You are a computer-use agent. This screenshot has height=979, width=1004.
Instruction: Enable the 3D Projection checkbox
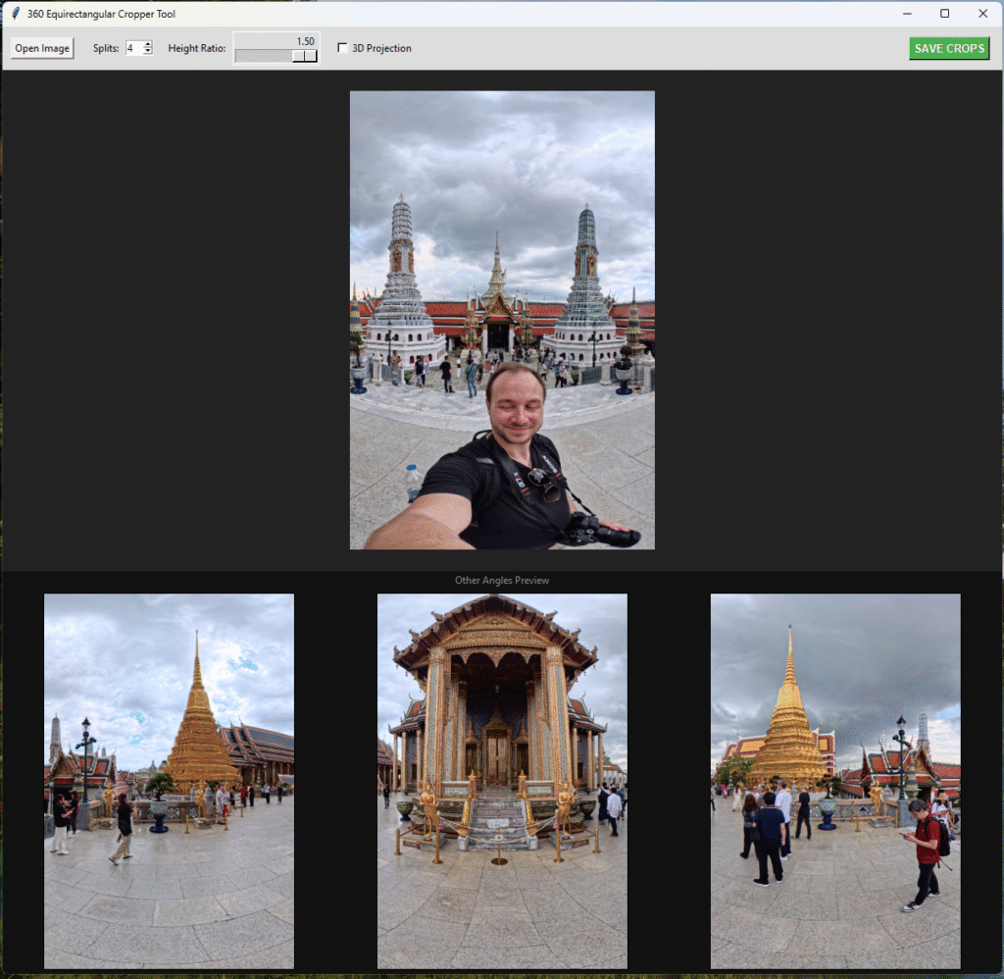[x=342, y=48]
